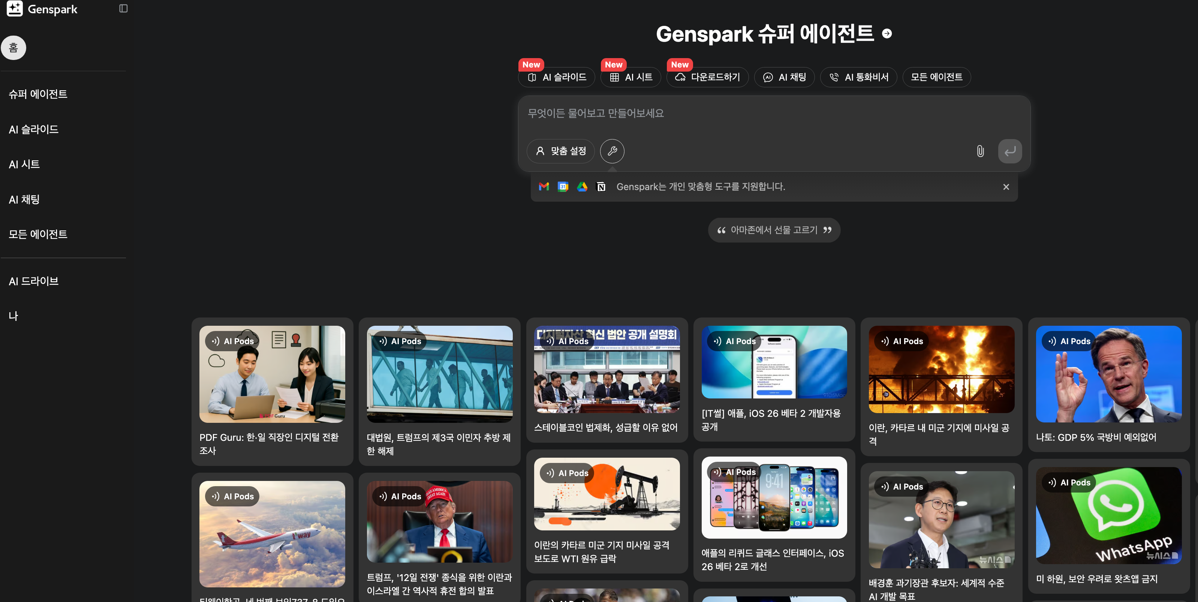Collapse the sidebar with panel toggle icon

123,8
